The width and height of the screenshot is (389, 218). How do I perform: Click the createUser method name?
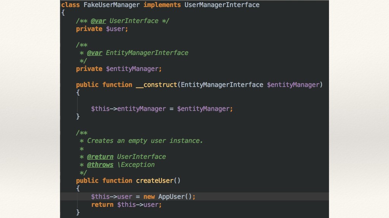tap(155, 181)
